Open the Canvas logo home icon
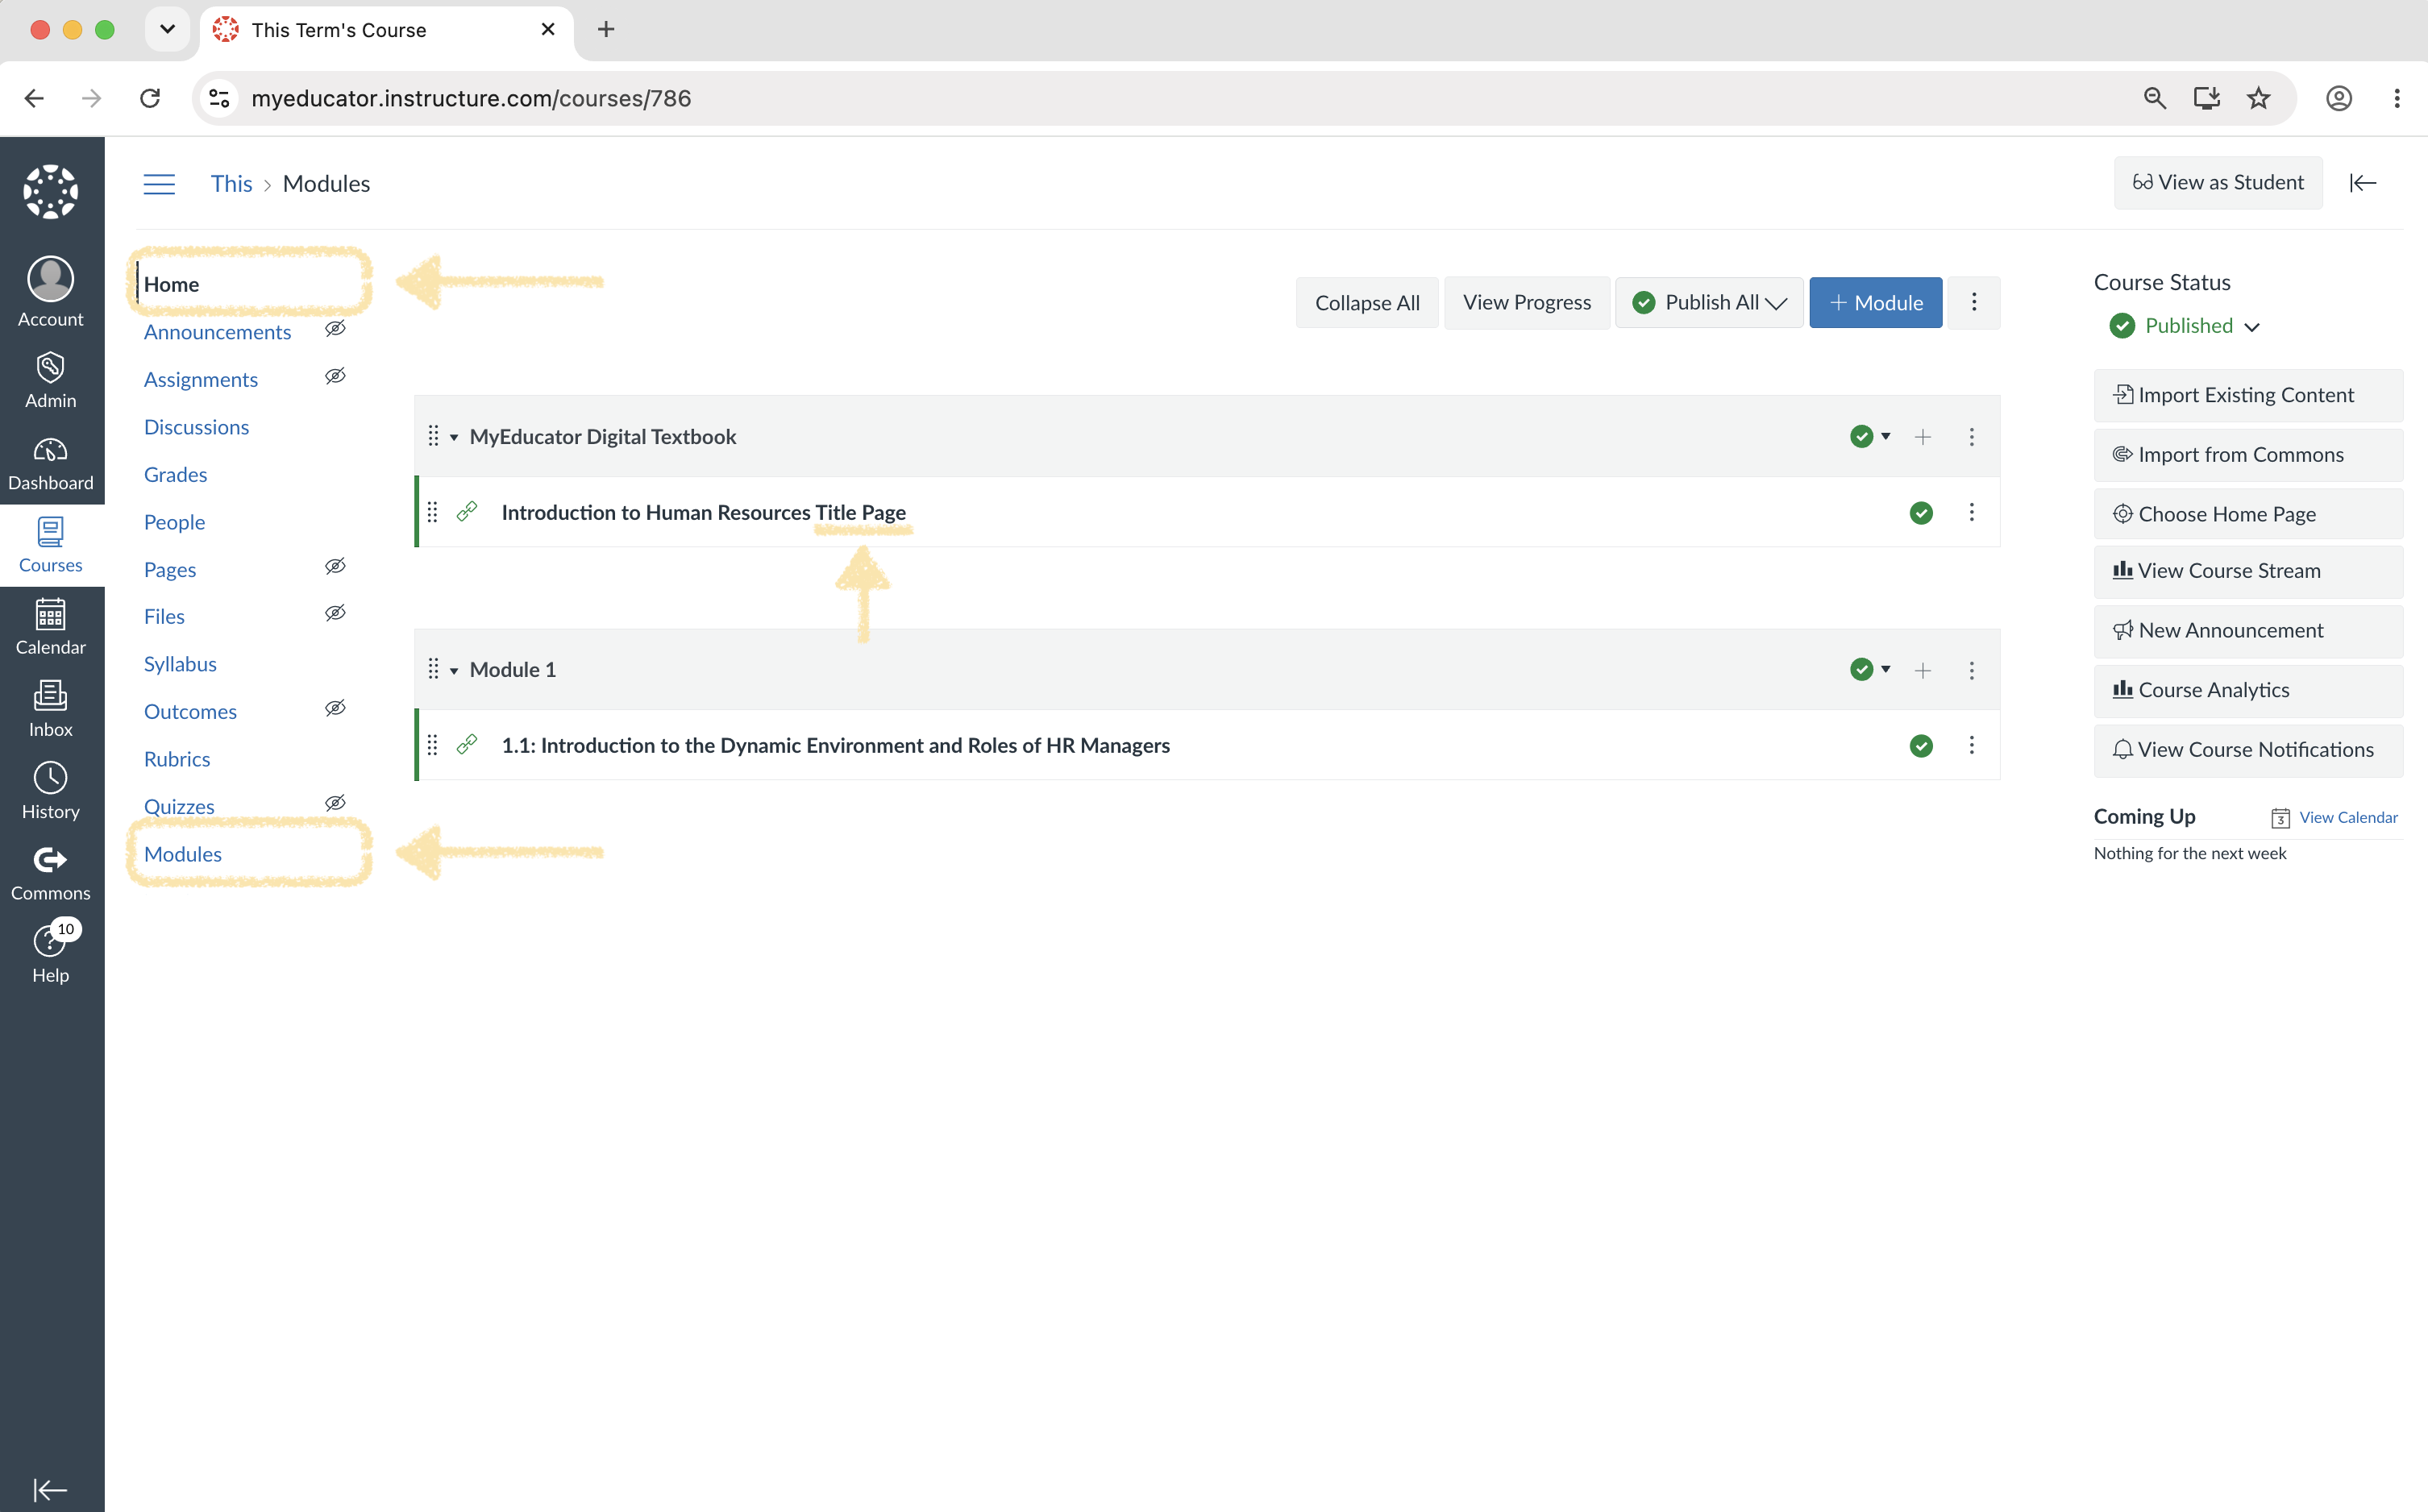Screen dimensions: 2428x1512 coord(51,191)
